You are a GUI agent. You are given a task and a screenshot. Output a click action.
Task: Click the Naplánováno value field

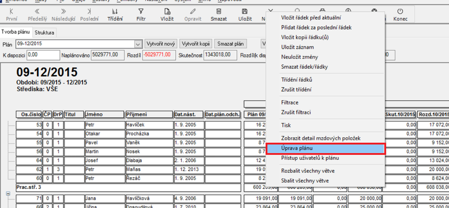[x=107, y=54]
